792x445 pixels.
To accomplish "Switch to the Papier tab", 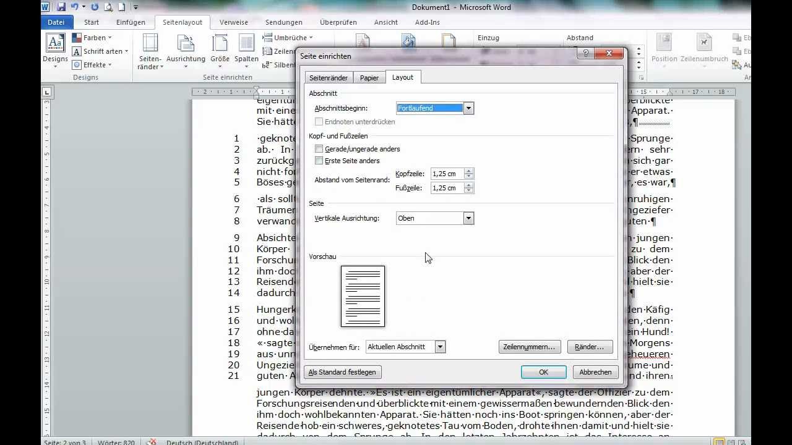I will pos(369,78).
